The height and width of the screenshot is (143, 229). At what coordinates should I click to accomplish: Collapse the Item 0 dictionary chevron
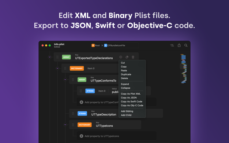tap(57, 68)
